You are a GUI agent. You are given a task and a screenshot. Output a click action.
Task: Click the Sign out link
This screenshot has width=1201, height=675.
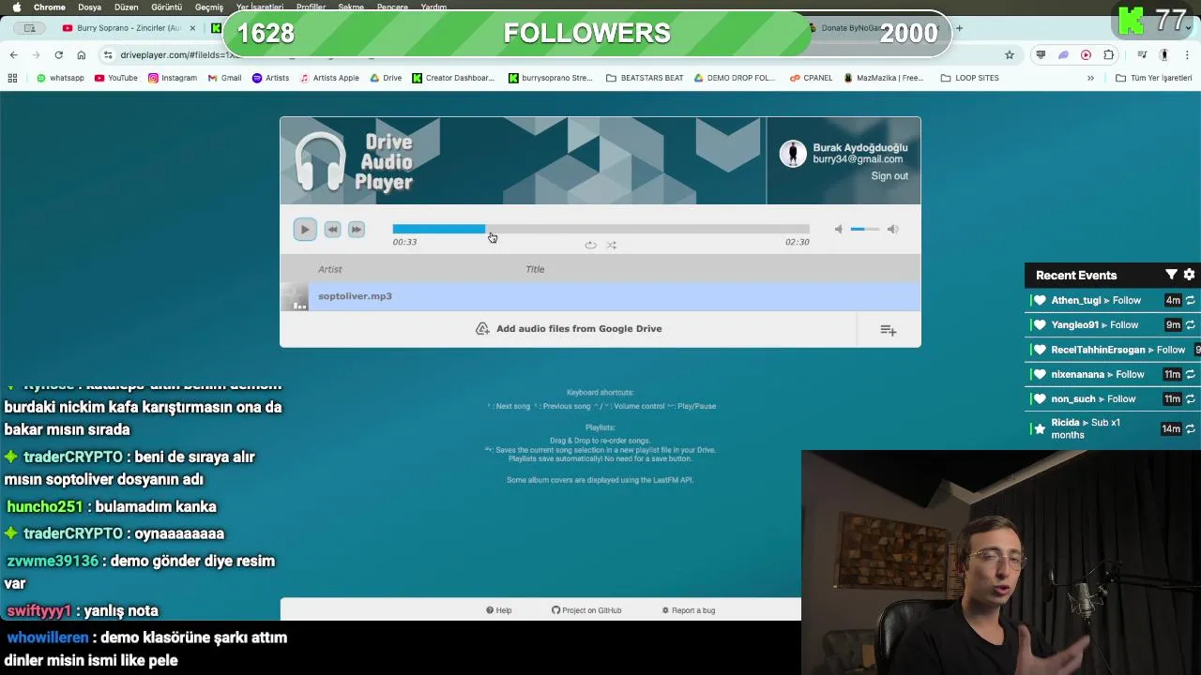889,175
